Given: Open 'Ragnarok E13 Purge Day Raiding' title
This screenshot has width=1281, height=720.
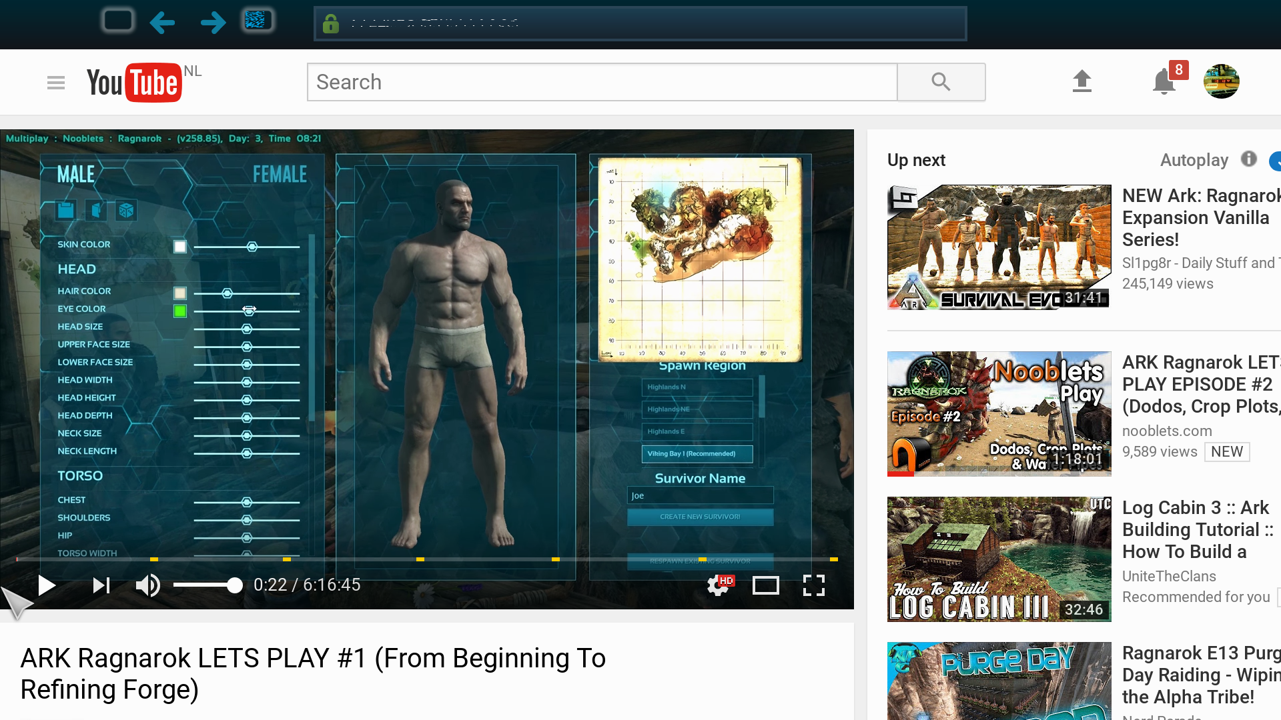Looking at the screenshot, I should (1202, 675).
